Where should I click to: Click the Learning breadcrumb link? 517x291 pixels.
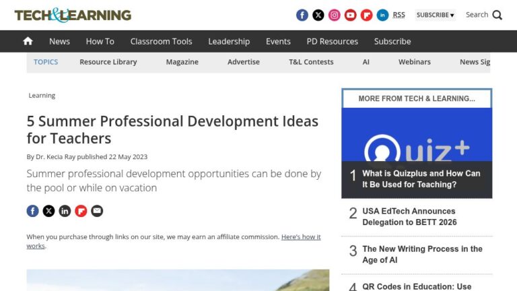tap(42, 96)
